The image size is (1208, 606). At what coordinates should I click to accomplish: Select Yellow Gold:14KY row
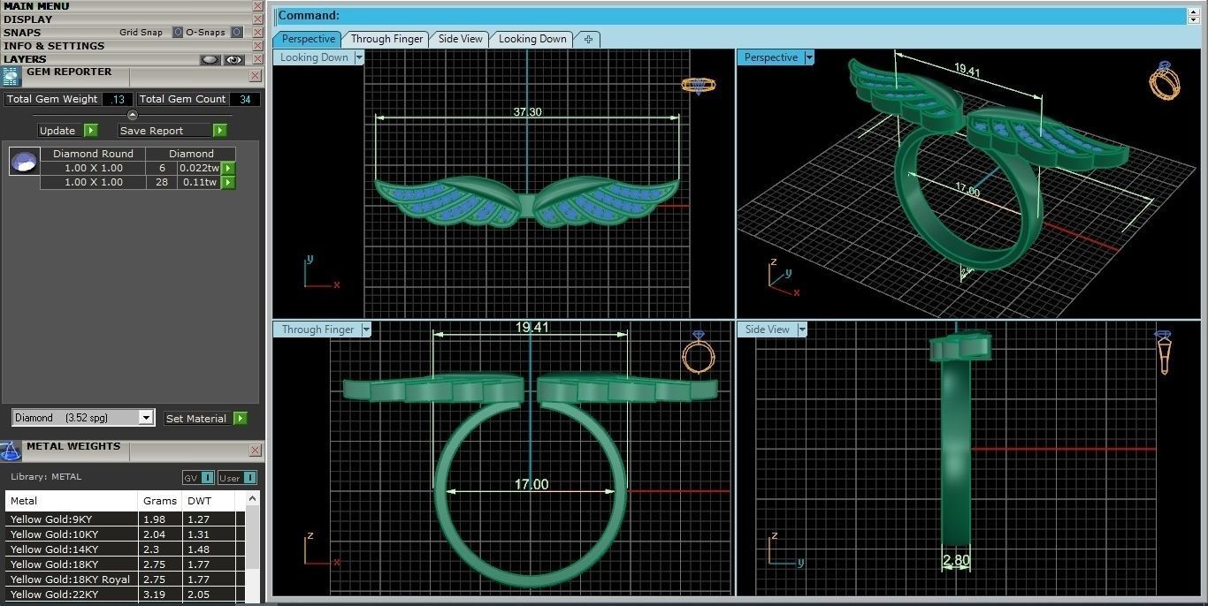tap(125, 549)
